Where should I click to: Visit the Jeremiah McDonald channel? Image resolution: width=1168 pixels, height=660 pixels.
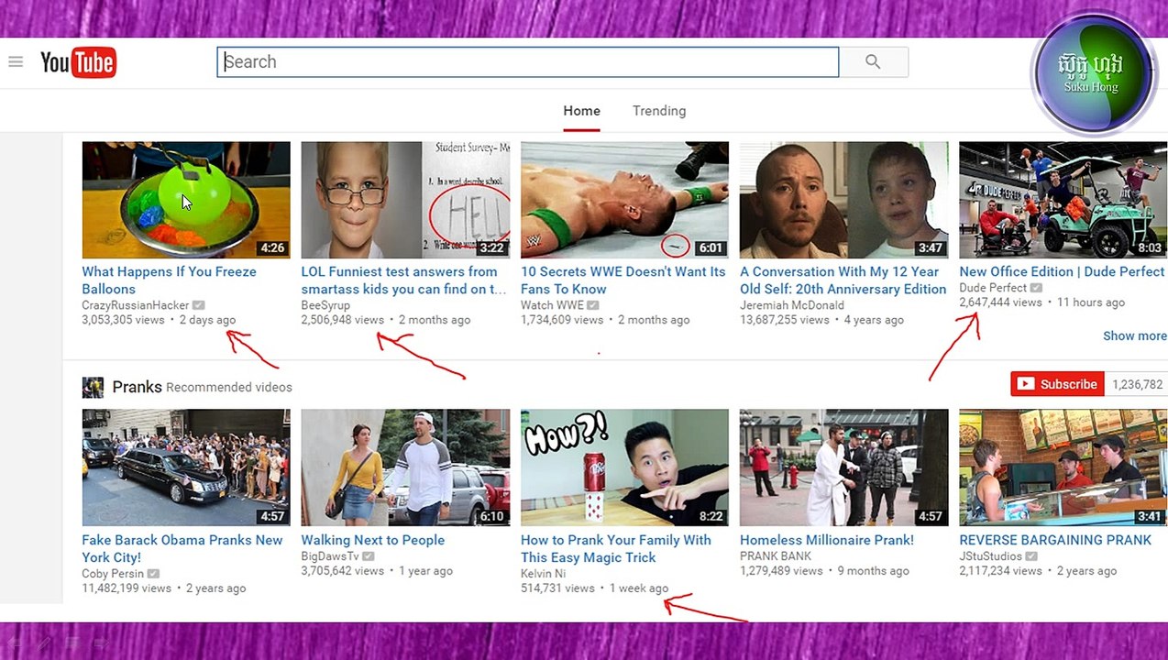[792, 305]
